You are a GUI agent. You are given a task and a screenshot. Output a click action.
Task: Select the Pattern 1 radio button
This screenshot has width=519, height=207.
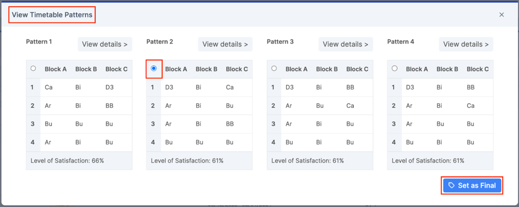pos(33,69)
